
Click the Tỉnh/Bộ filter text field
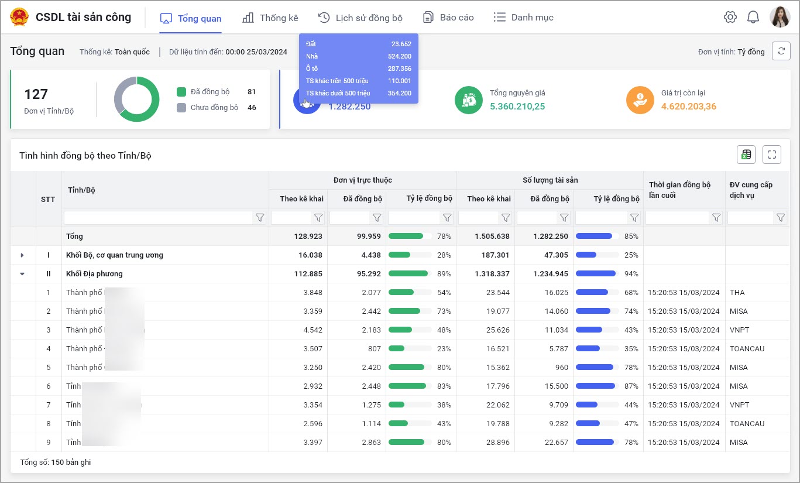158,218
